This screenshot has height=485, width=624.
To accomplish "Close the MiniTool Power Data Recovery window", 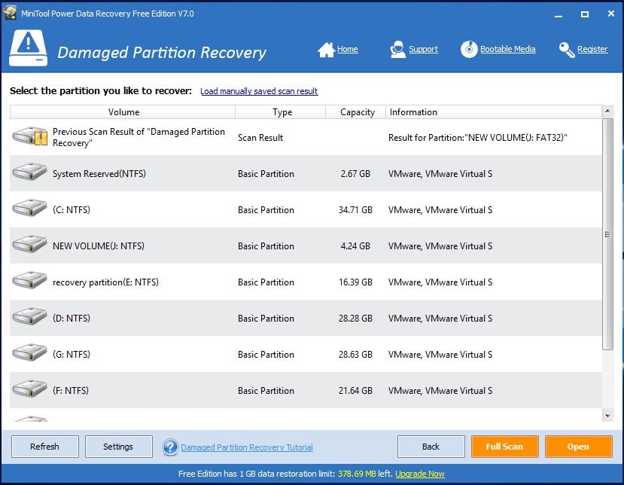I will pyautogui.click(x=611, y=14).
